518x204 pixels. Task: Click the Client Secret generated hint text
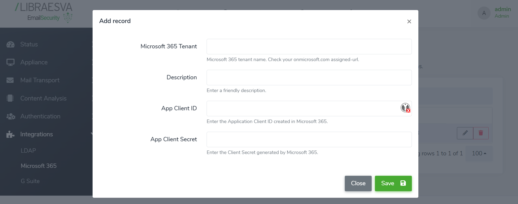[262, 152]
